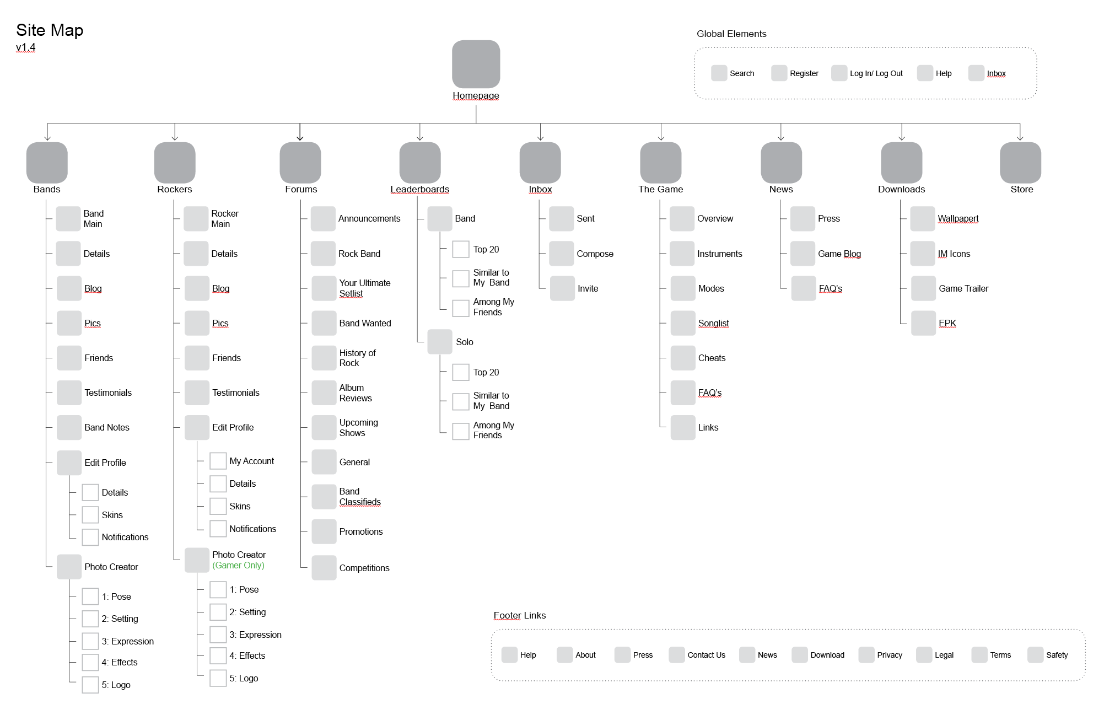1104x704 pixels.
Task: Click the Store section node
Action: point(1020,163)
